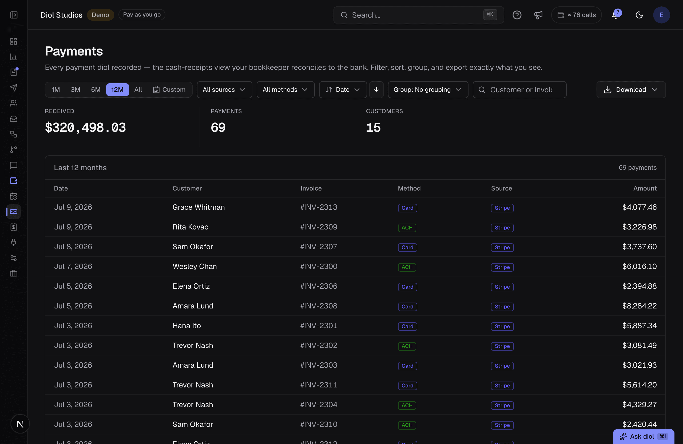Select the 12M range tab
The height and width of the screenshot is (444, 683).
pyautogui.click(x=117, y=90)
